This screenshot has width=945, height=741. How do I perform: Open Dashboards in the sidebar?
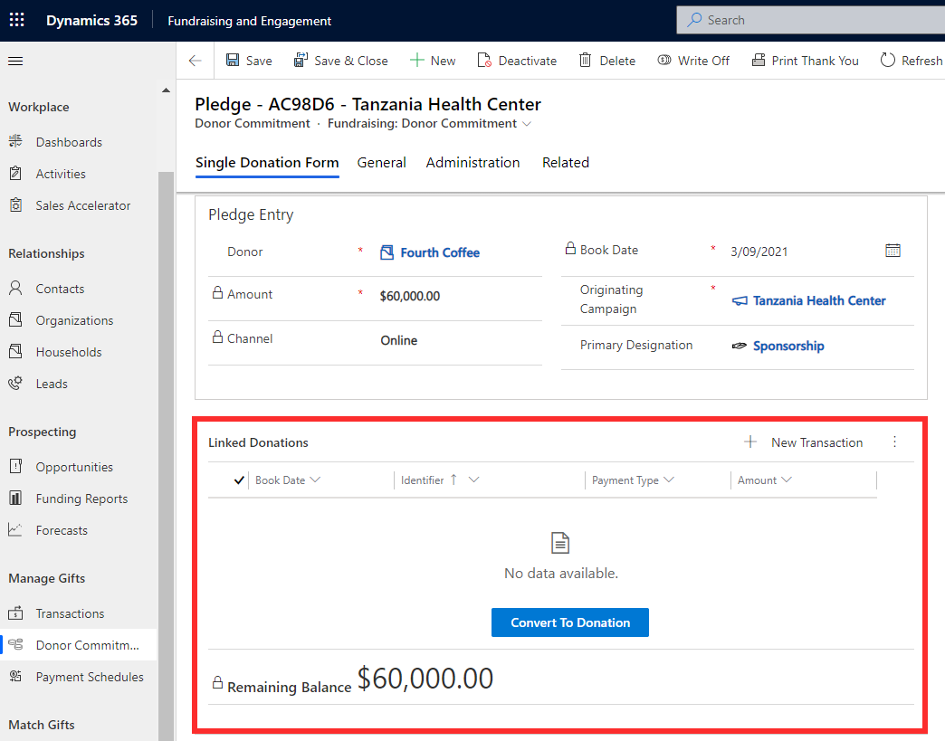pos(69,142)
